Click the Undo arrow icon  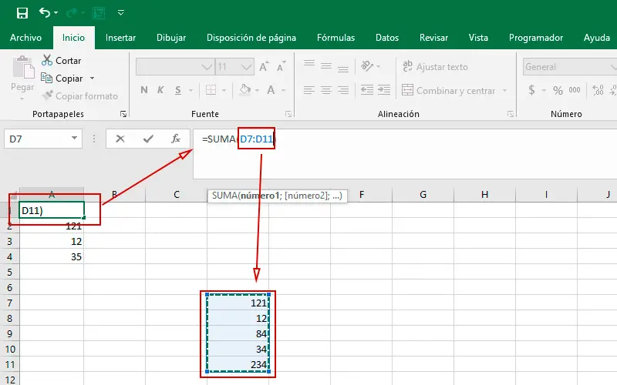tap(45, 13)
